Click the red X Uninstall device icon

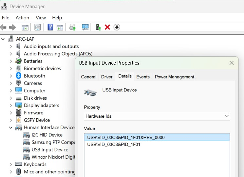point(107,27)
